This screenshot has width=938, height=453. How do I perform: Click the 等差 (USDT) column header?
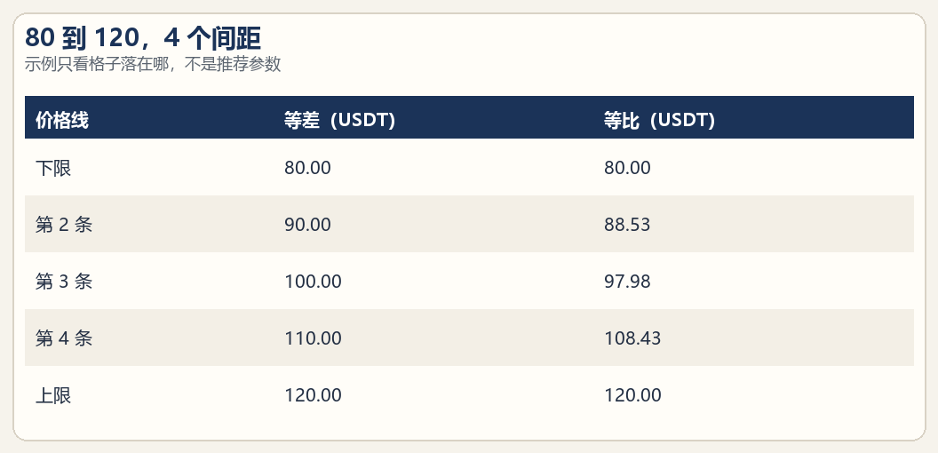pos(339,120)
